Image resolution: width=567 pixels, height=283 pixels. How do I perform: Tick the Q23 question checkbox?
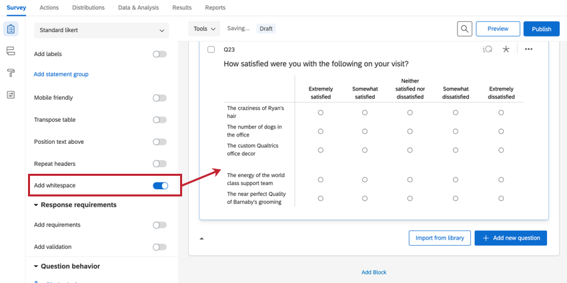coord(211,49)
